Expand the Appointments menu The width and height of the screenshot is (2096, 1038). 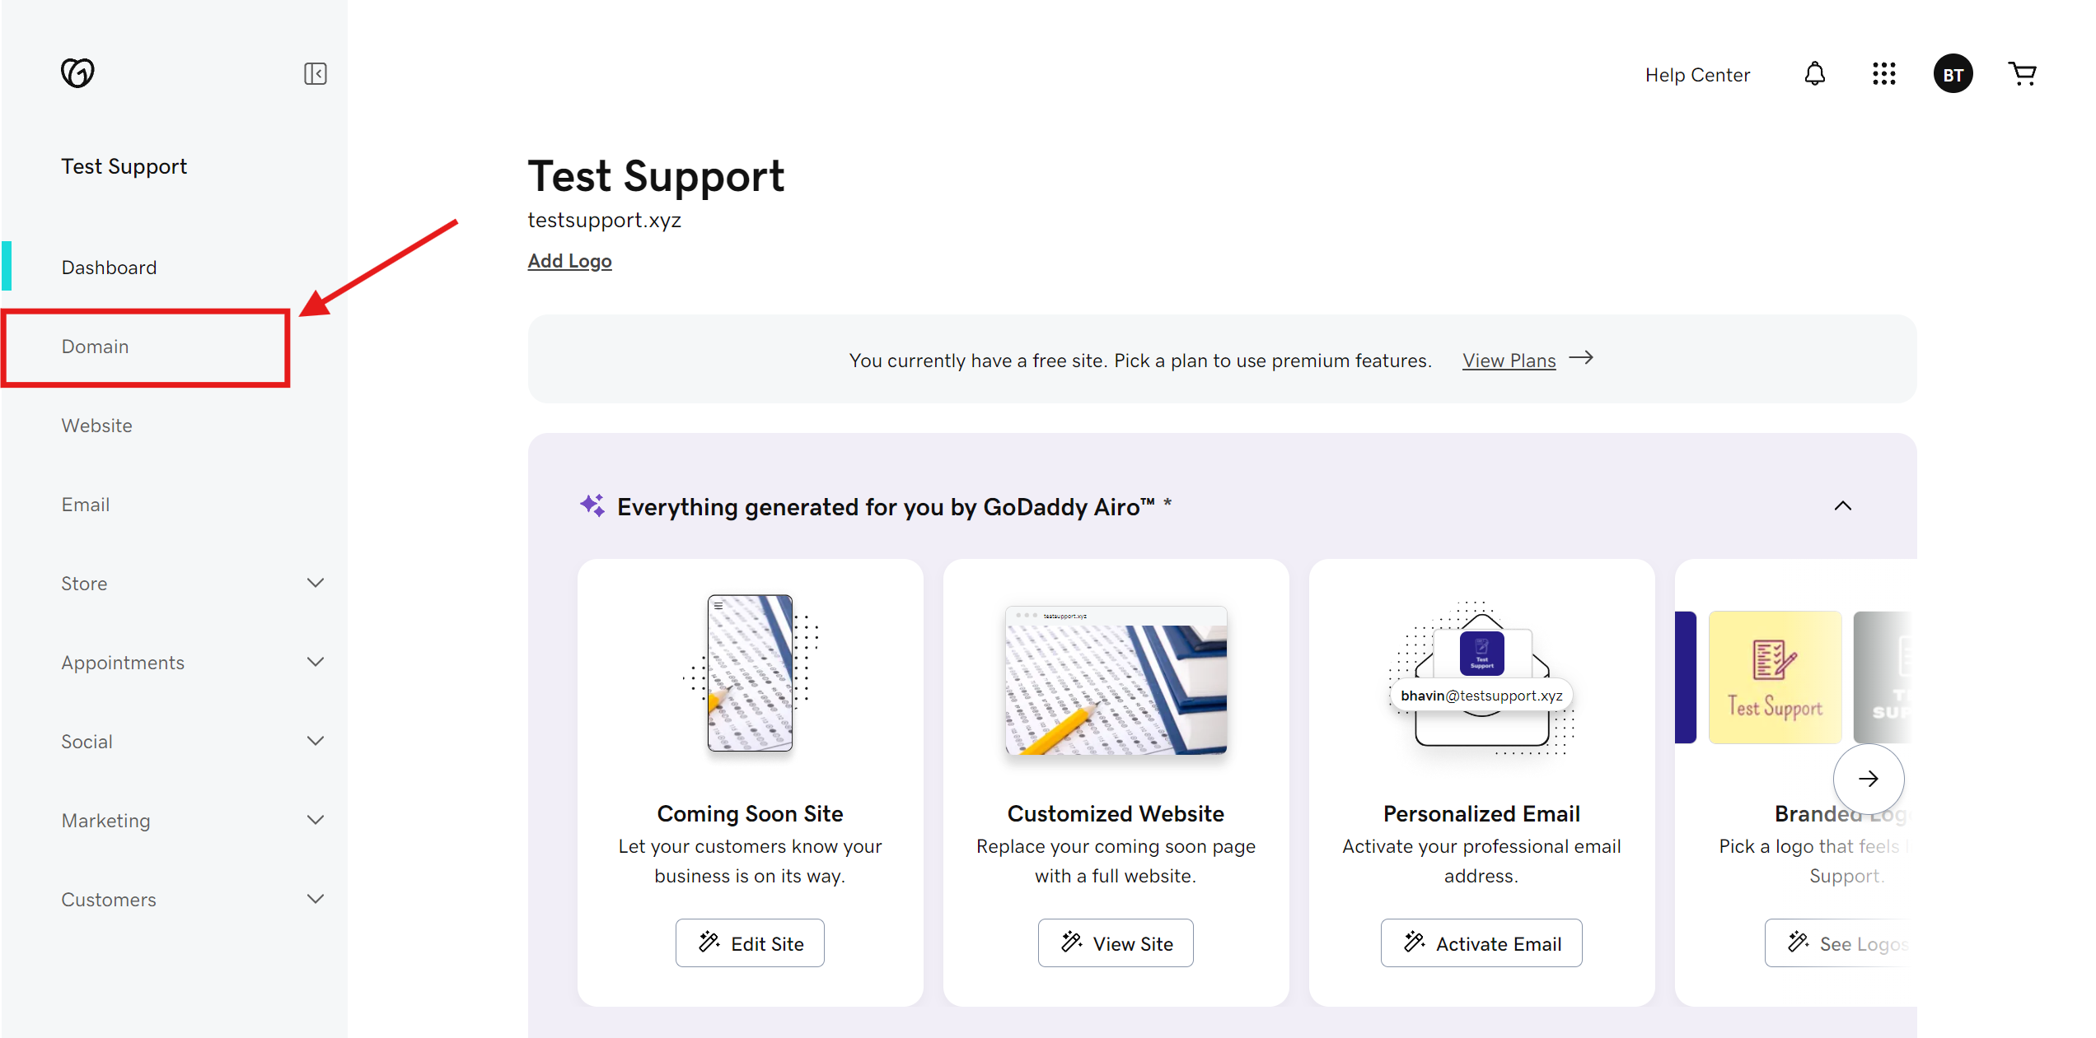(x=316, y=662)
